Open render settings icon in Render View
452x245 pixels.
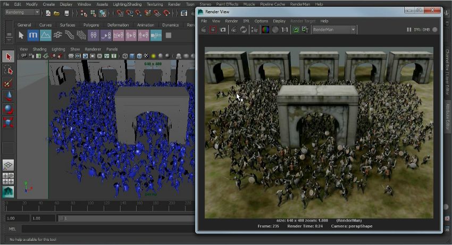(x=255, y=30)
